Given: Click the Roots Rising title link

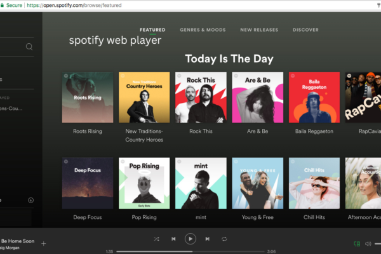Looking at the screenshot, I should pyautogui.click(x=88, y=131).
